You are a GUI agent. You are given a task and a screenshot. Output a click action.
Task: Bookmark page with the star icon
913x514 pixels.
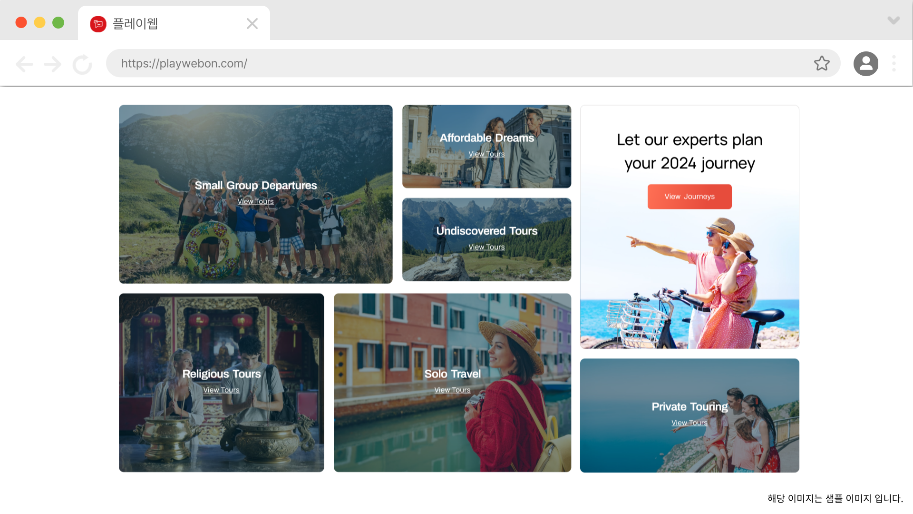(822, 63)
